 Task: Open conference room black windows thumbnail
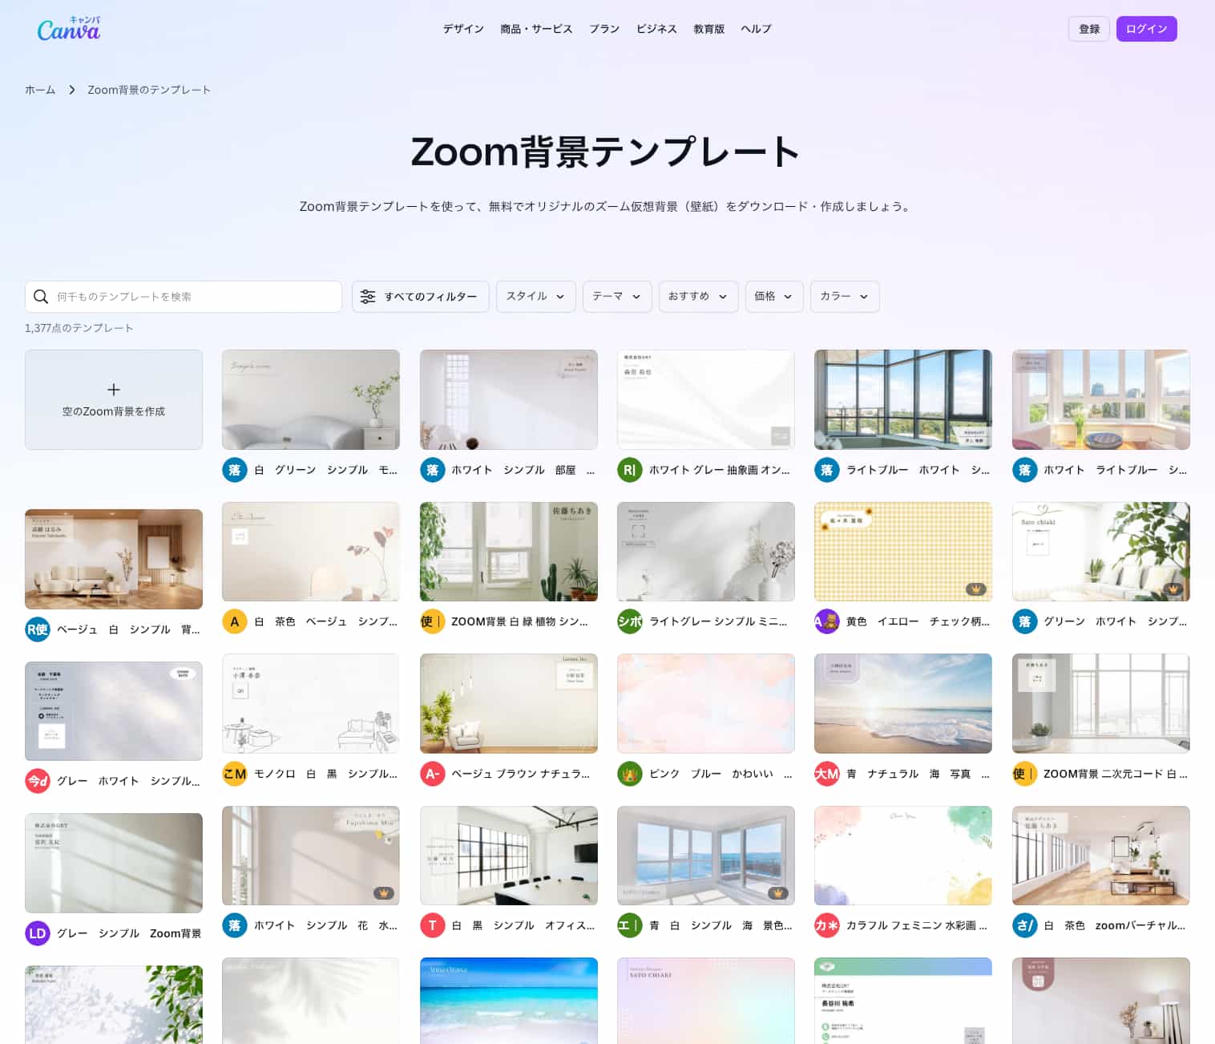pos(509,856)
